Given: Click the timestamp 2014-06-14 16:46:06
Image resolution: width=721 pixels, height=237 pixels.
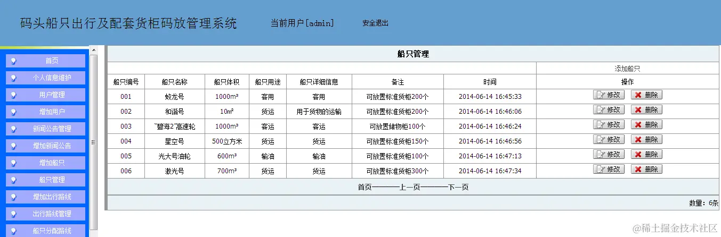Looking at the screenshot, I should (490, 112).
